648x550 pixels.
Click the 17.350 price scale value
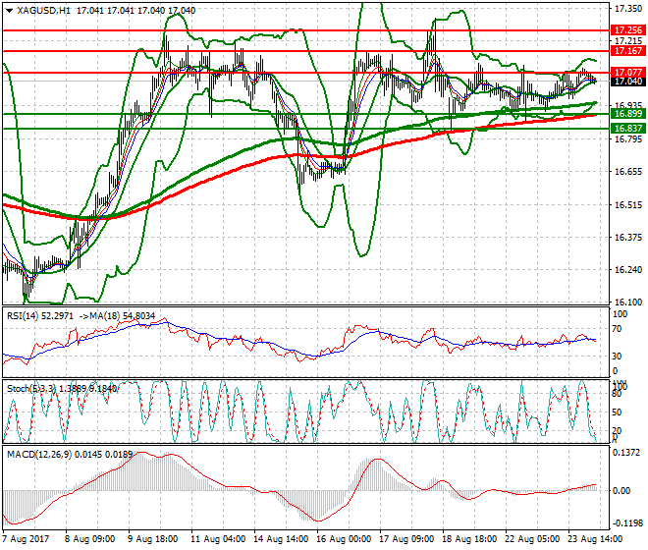pyautogui.click(x=628, y=9)
